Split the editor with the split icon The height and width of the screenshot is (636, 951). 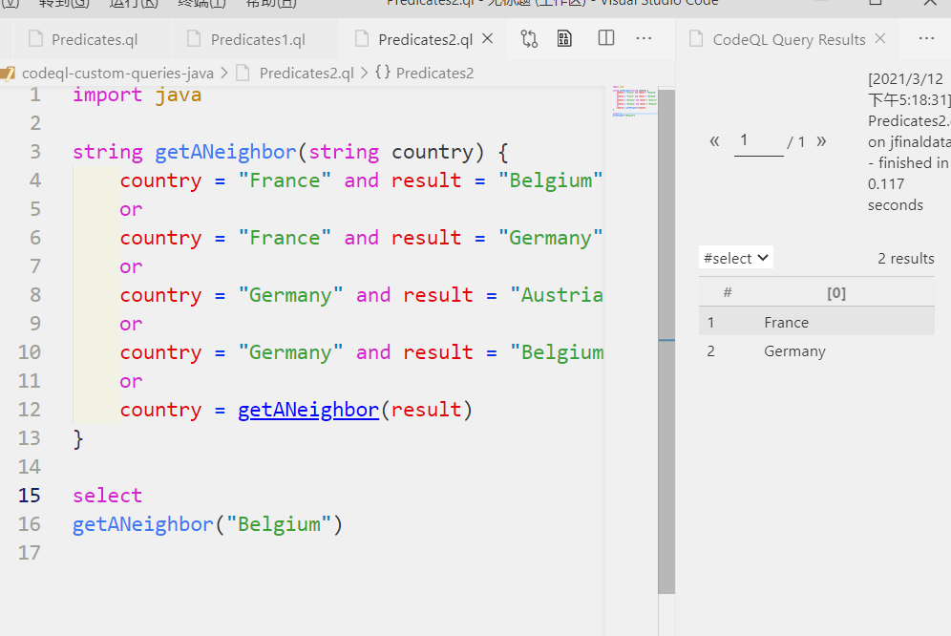pyautogui.click(x=606, y=38)
